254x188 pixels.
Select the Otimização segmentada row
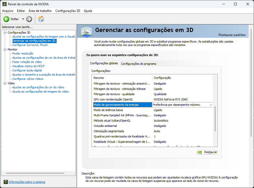153,131
